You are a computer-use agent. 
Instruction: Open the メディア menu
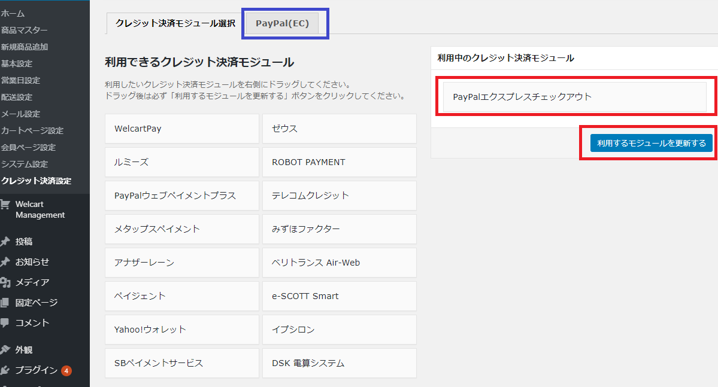point(32,282)
